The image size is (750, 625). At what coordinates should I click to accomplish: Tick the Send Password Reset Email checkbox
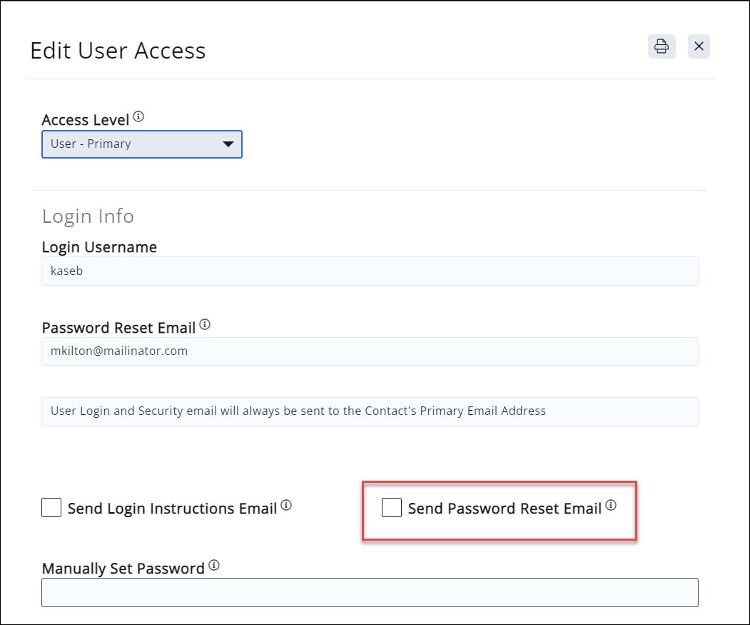[392, 508]
